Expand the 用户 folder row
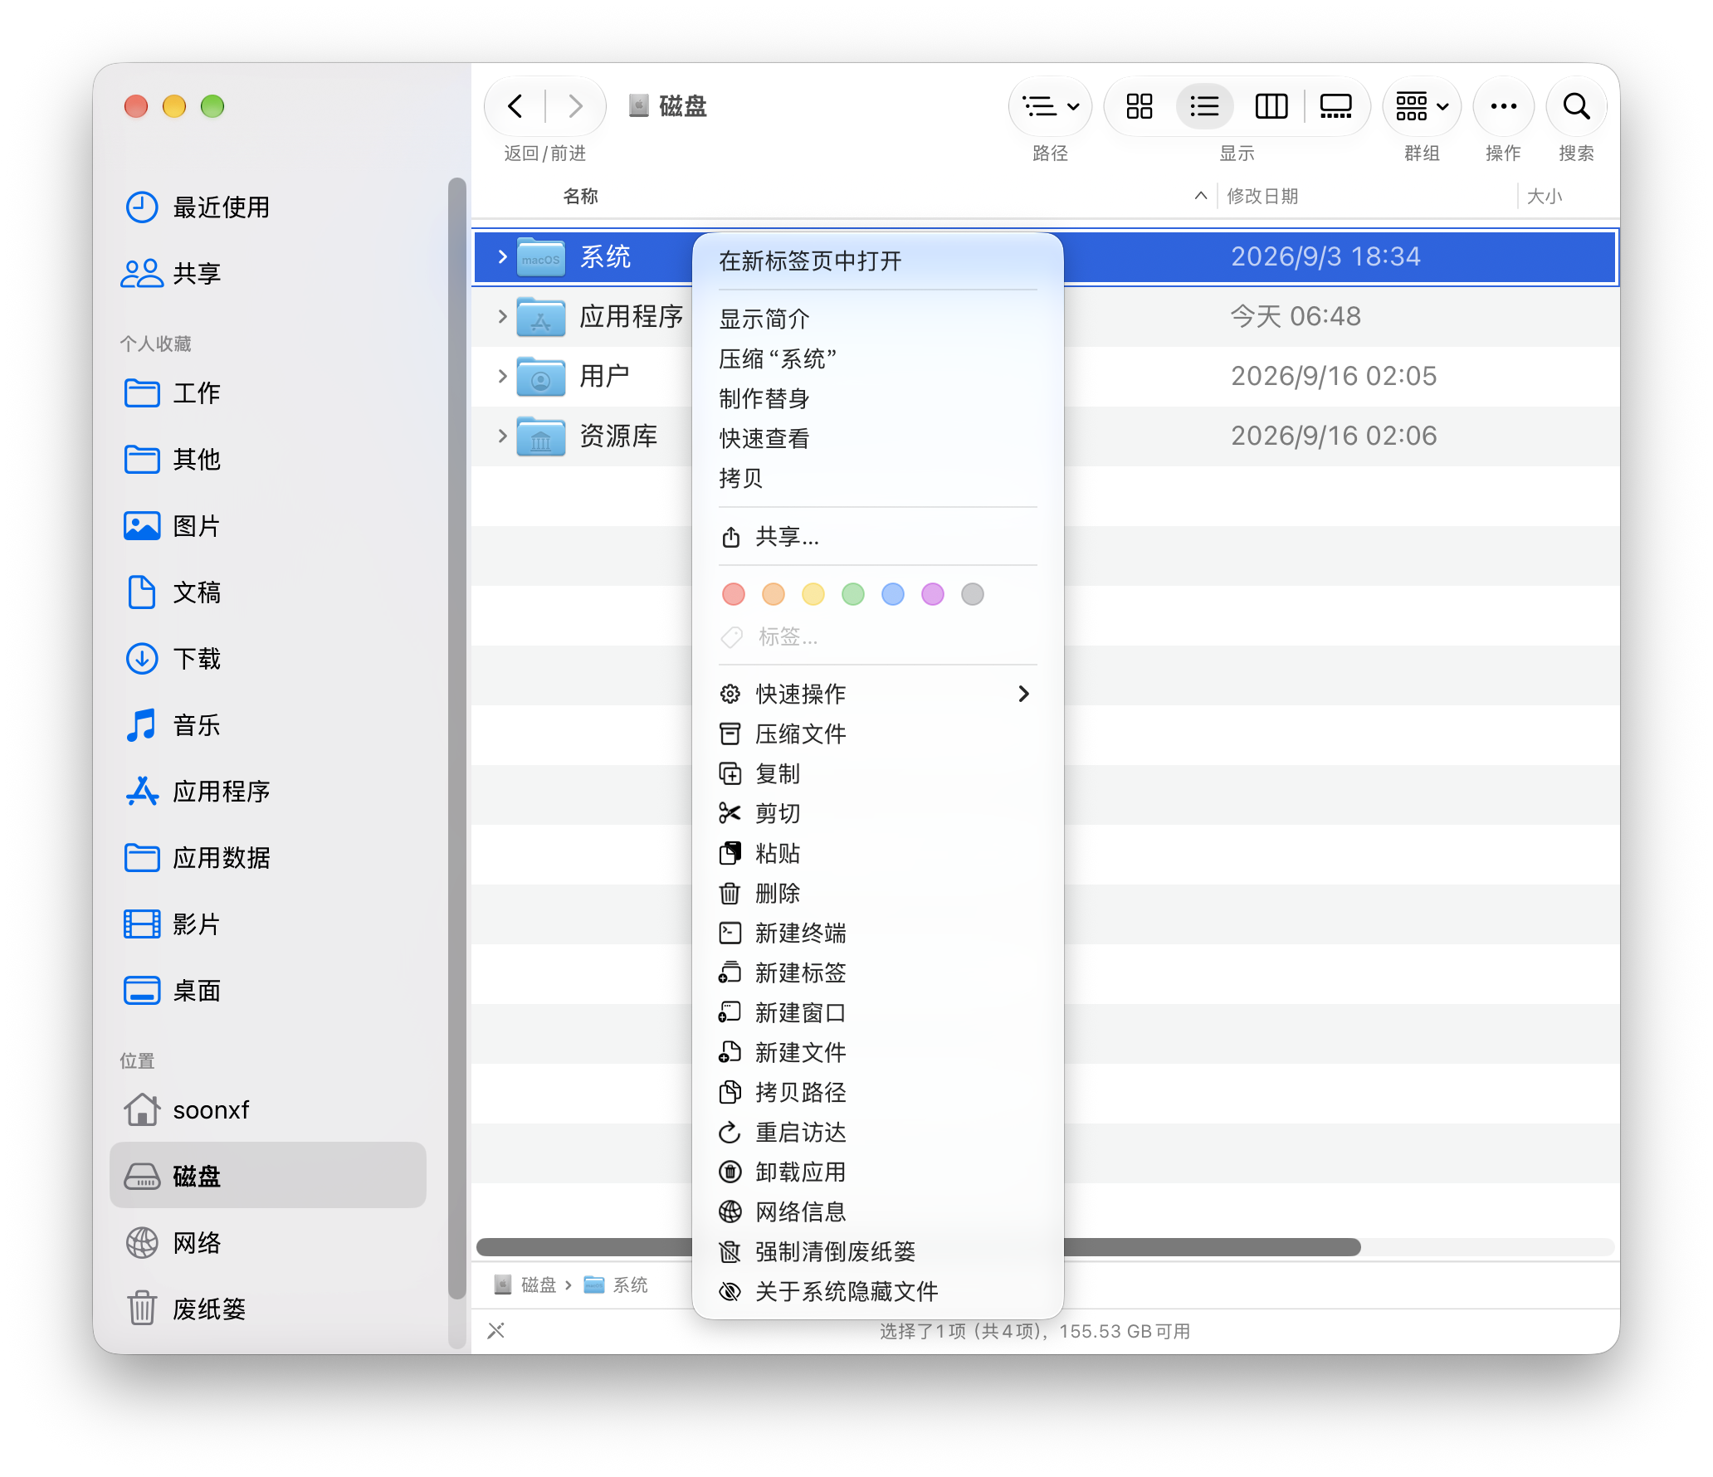1713x1477 pixels. pos(502,377)
